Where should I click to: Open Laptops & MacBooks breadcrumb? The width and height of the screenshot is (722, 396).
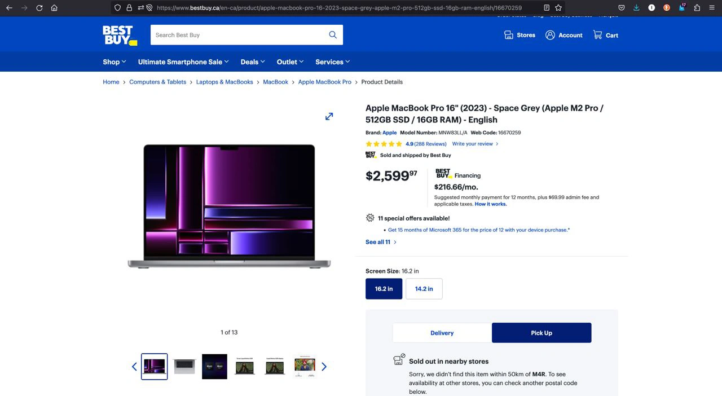224,82
